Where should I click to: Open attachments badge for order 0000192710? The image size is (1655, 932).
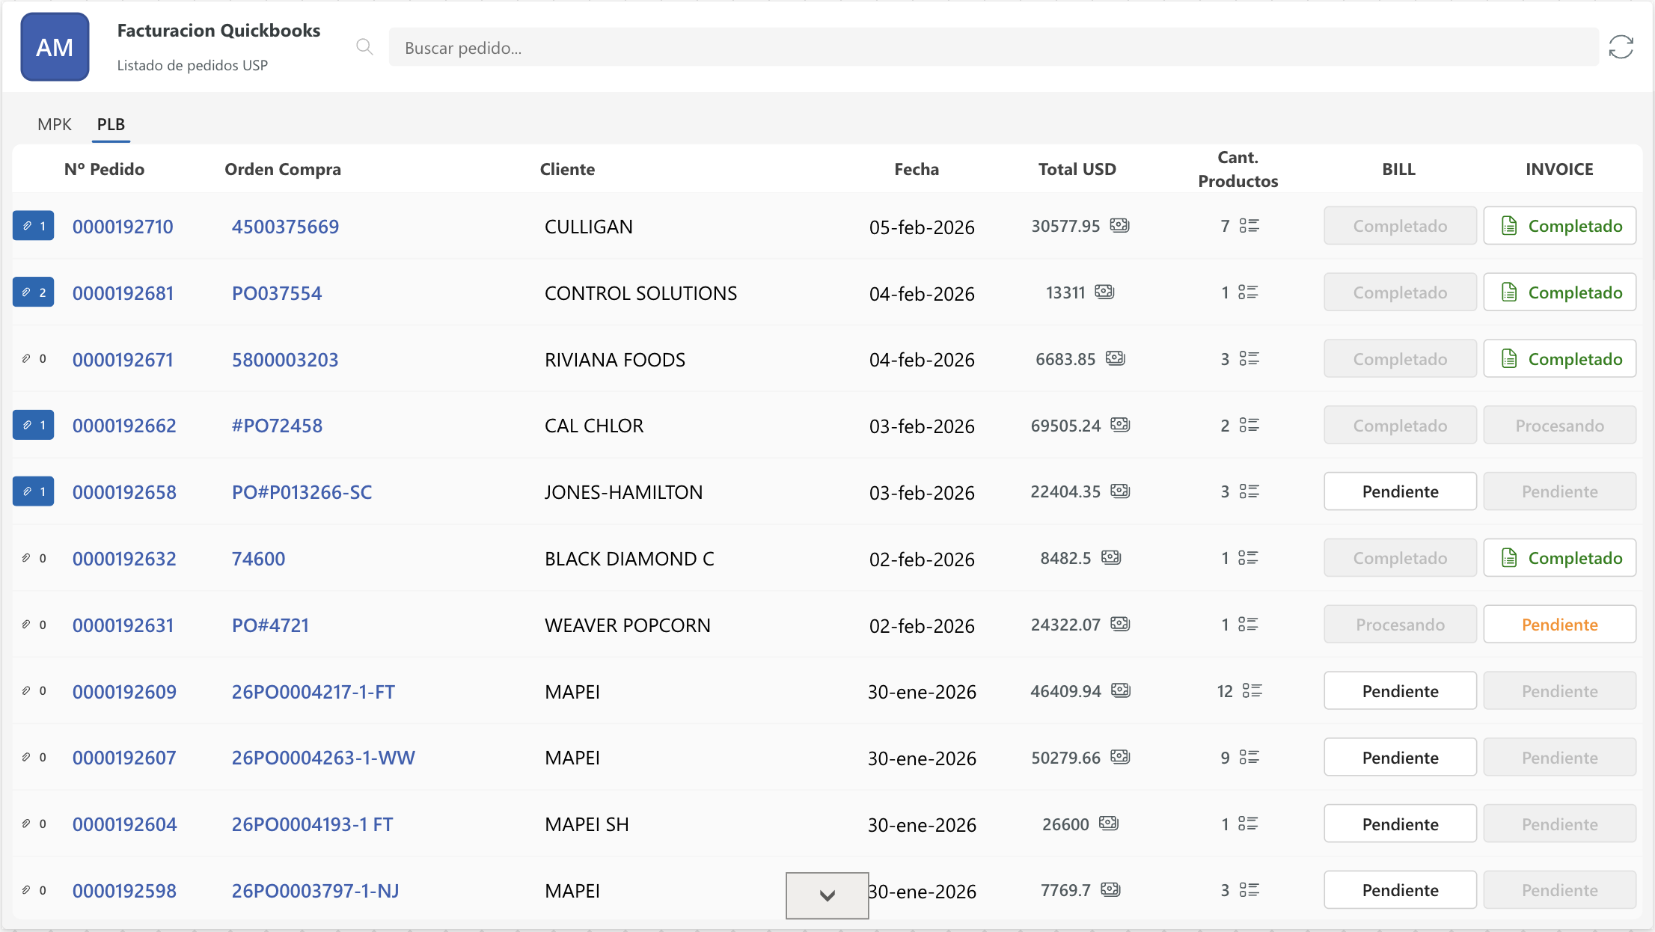34,226
